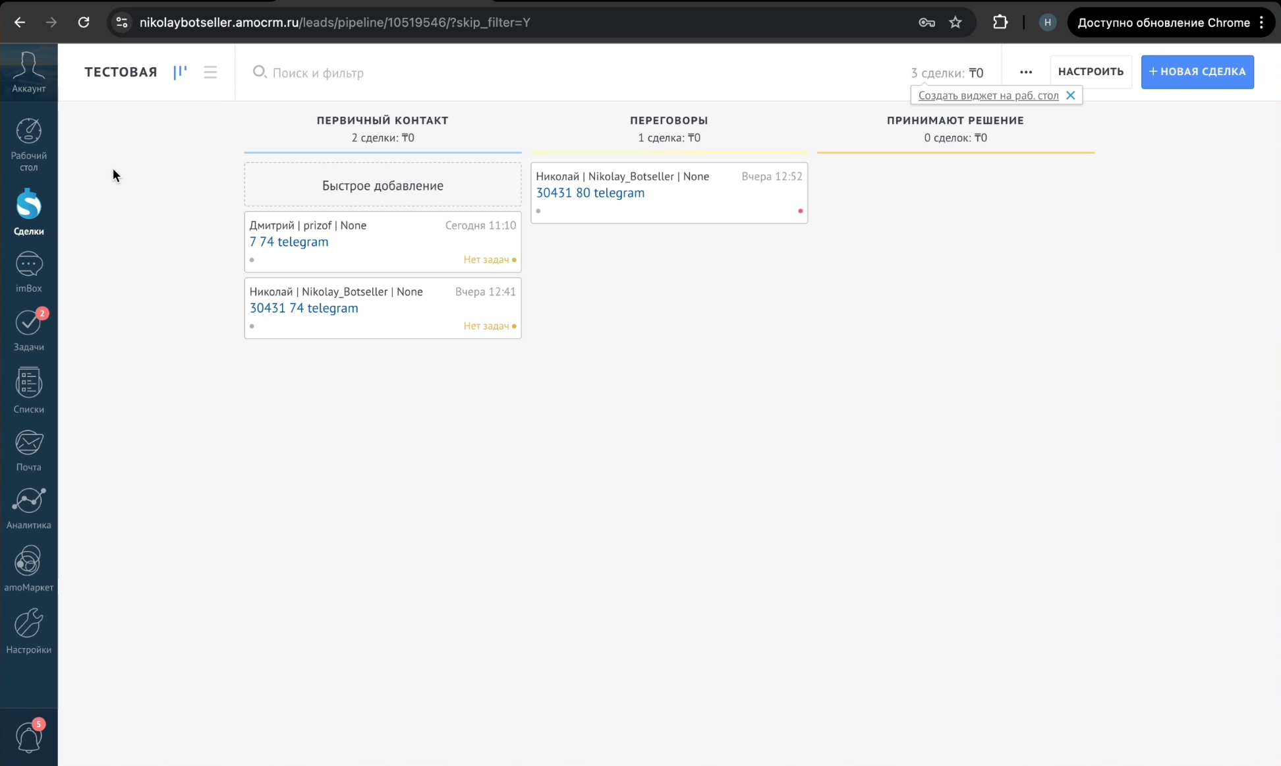This screenshot has width=1281, height=766.
Task: Close the create widget tooltip
Action: click(1070, 96)
